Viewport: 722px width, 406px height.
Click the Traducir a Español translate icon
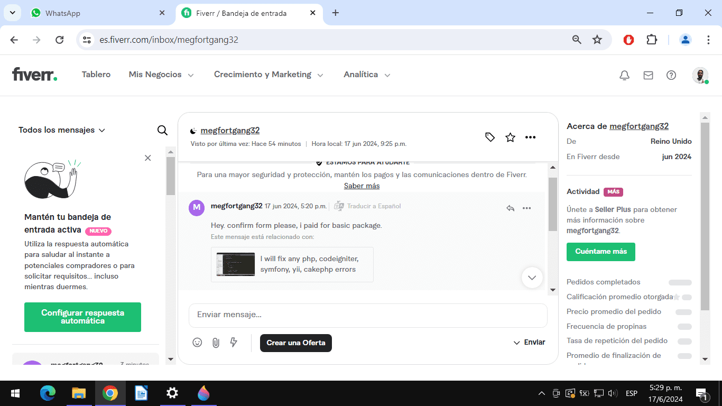point(339,206)
